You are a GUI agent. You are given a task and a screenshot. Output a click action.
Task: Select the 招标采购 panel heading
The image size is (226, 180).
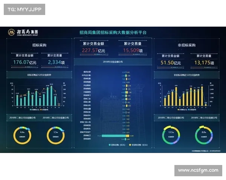[x=39, y=45]
